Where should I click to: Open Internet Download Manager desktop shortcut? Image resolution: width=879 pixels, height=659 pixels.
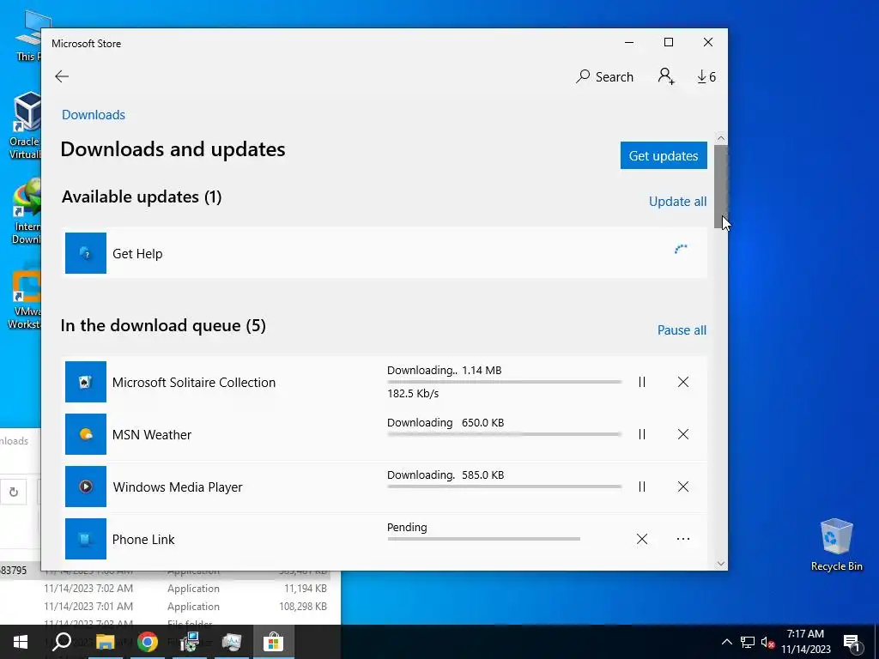point(26,212)
